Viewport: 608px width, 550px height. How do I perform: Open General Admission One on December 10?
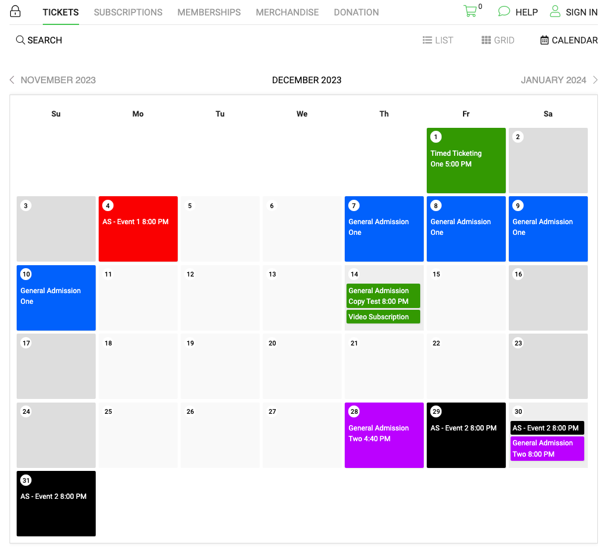coord(56,298)
